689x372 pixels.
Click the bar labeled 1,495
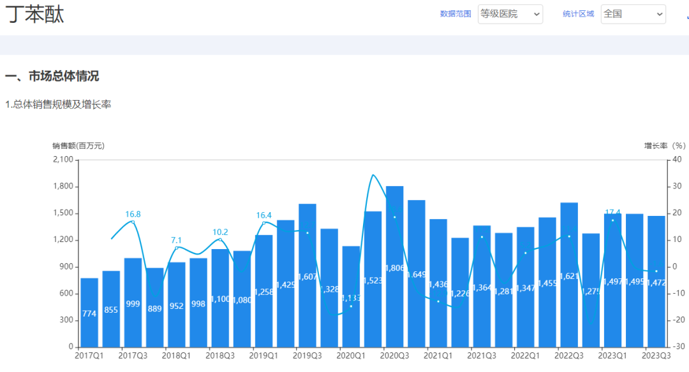point(635,281)
